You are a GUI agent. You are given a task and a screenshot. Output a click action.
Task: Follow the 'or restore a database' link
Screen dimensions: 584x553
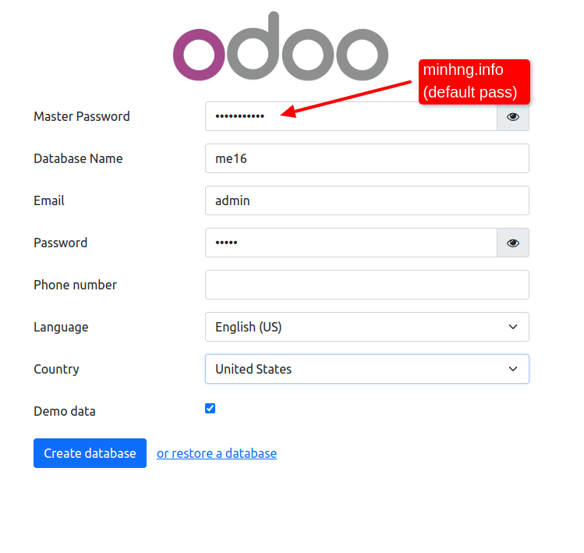[217, 453]
